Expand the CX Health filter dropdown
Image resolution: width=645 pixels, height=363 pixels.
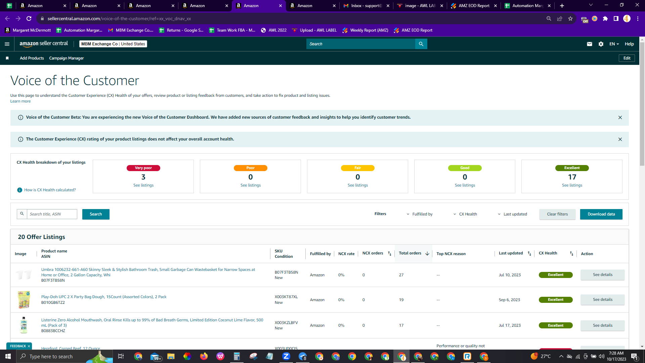(x=465, y=214)
